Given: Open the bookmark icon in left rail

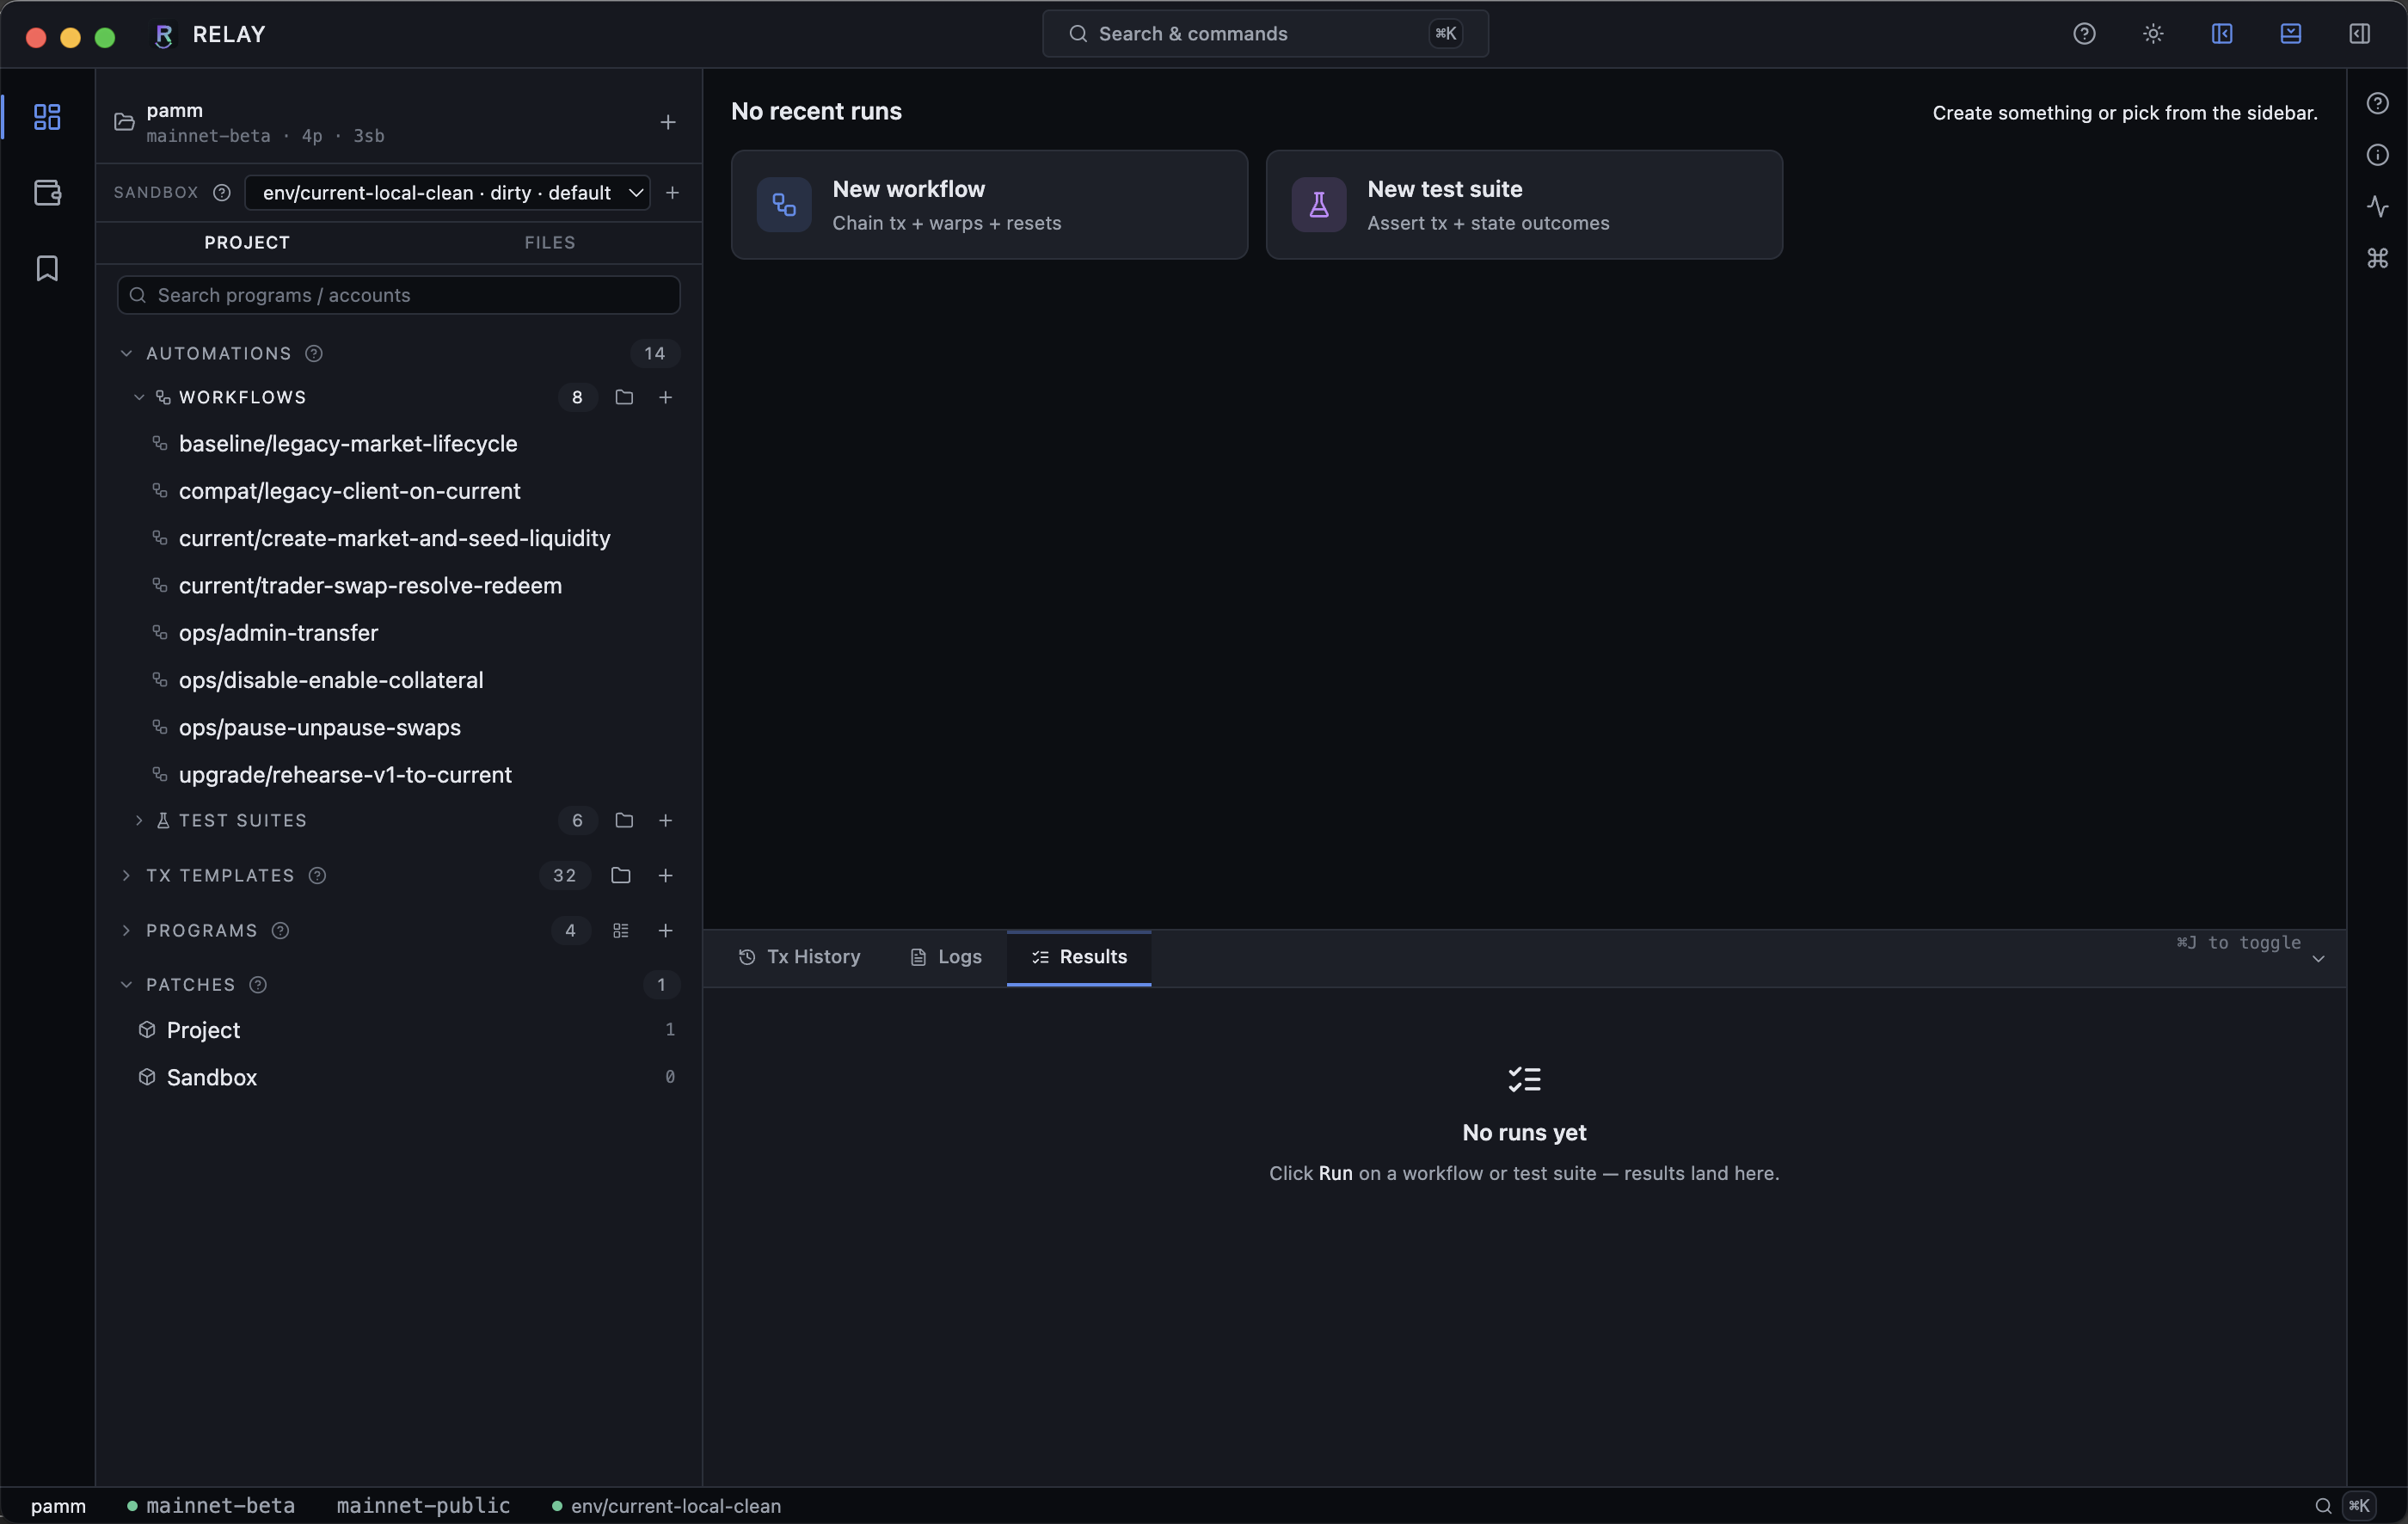Looking at the screenshot, I should point(47,268).
